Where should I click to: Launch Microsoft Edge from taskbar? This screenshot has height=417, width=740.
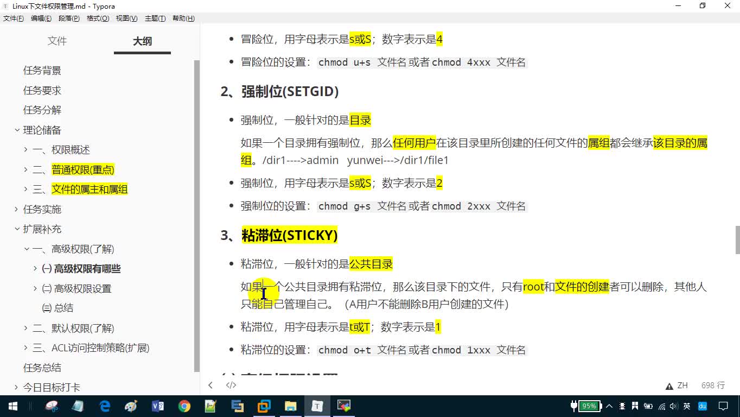point(105,406)
